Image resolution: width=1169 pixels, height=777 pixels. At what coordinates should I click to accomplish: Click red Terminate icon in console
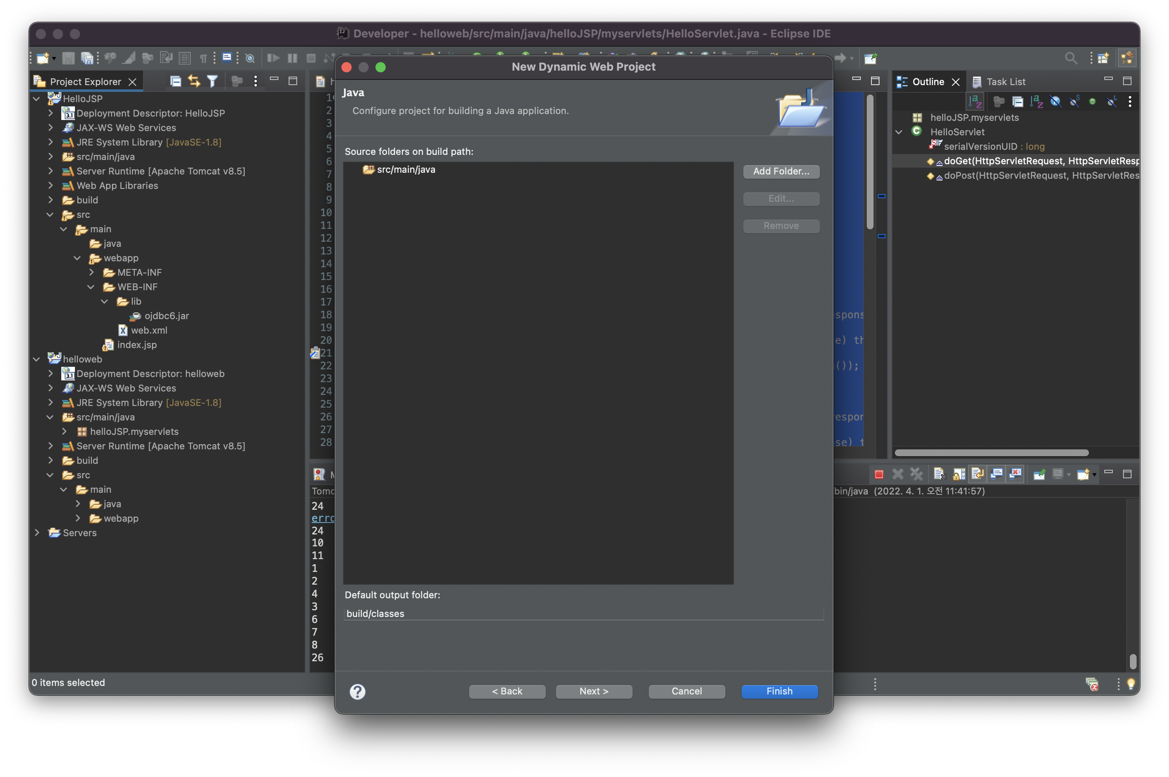pyautogui.click(x=879, y=474)
